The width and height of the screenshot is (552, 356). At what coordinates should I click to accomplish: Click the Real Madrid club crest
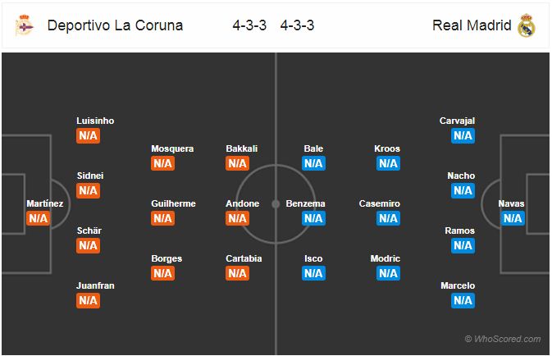point(527,25)
